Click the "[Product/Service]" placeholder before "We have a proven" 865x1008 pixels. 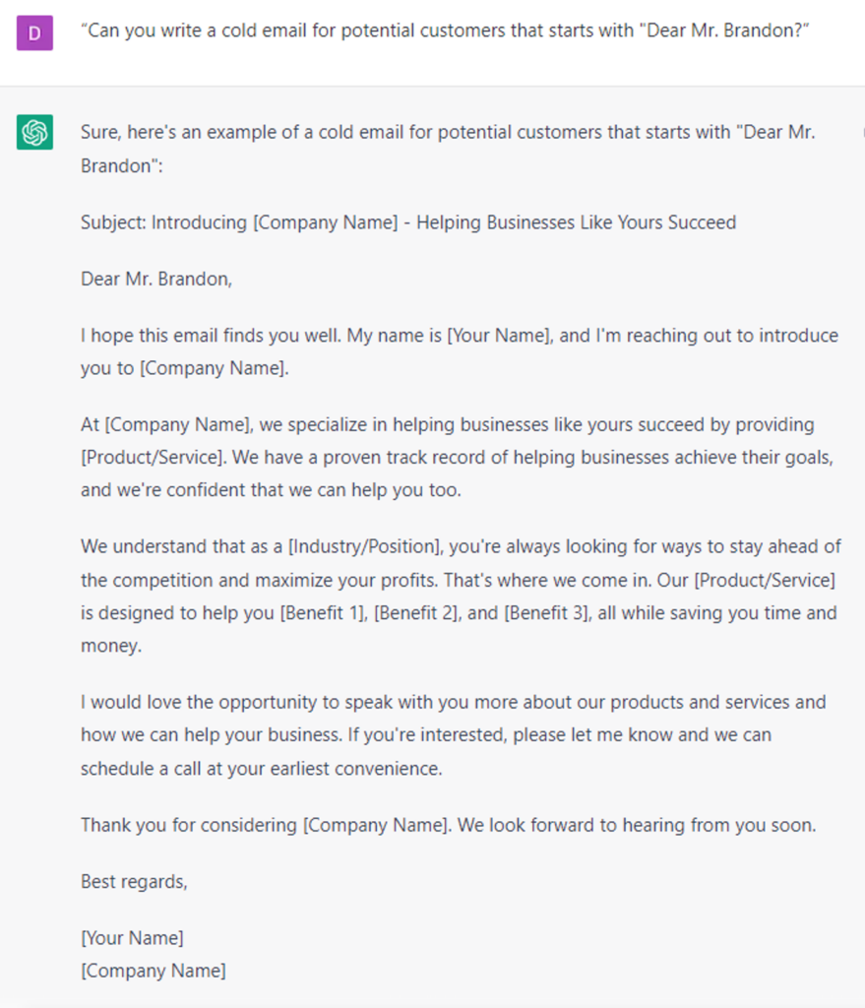148,457
